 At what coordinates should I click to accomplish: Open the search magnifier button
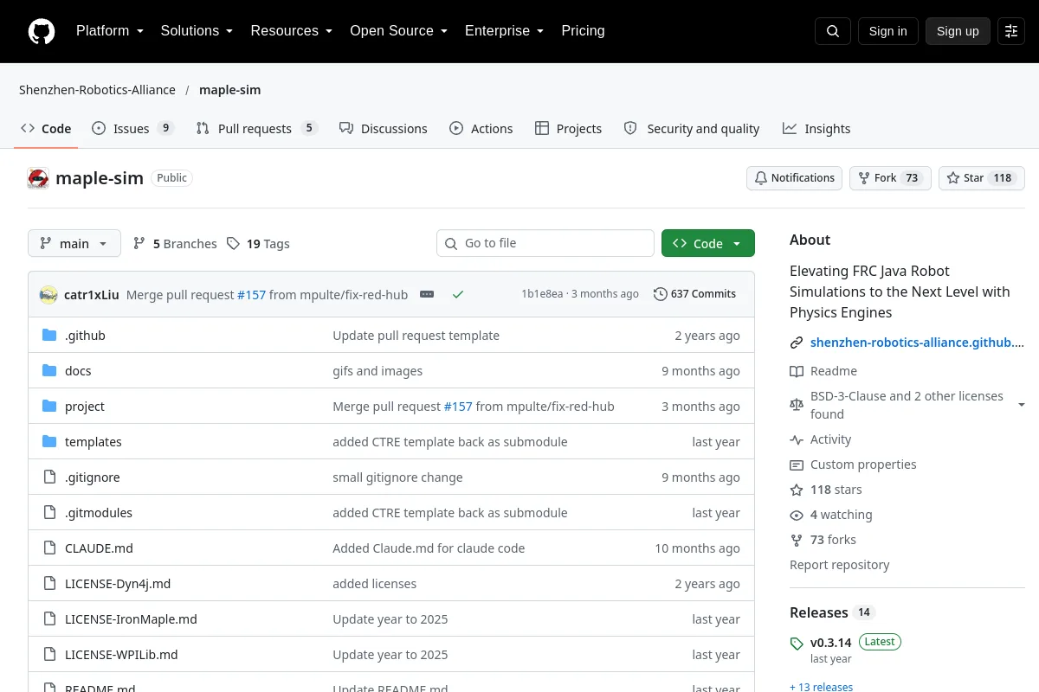[833, 31]
